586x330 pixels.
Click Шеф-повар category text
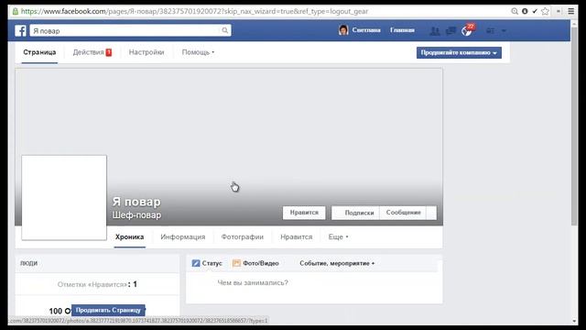[x=136, y=215]
